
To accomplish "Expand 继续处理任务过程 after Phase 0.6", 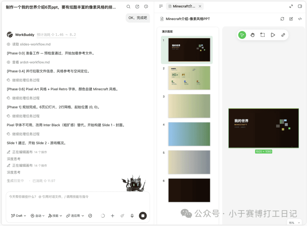I will tap(23, 98).
